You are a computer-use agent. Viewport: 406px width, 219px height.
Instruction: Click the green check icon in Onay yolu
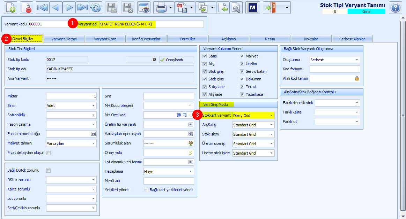pyautogui.click(x=191, y=152)
